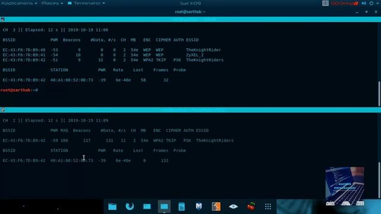Click the lower pane CH 2 Elapsed header line

[55, 120]
